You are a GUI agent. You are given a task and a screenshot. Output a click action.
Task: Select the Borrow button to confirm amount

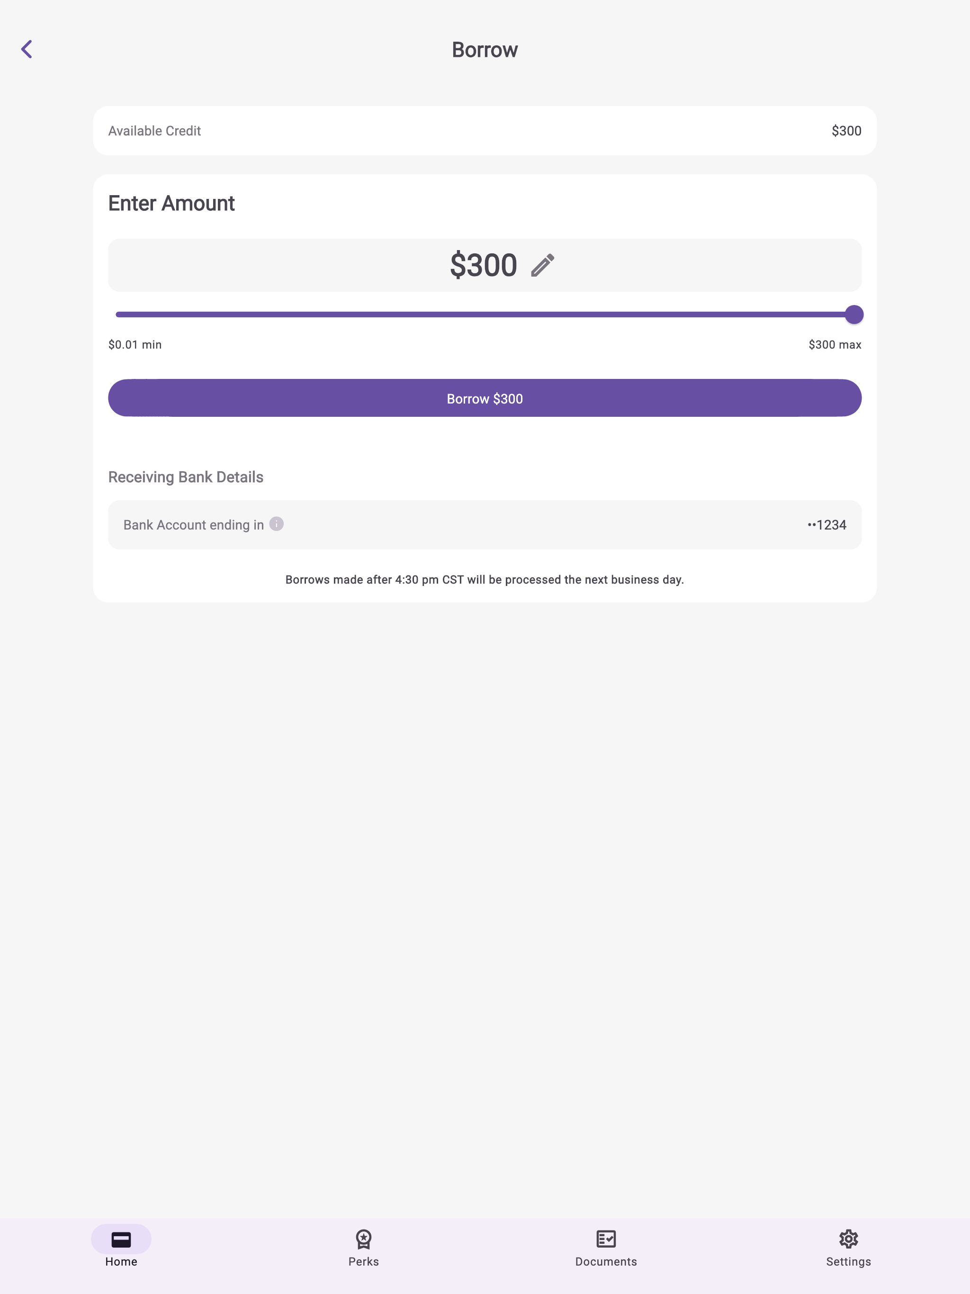485,398
